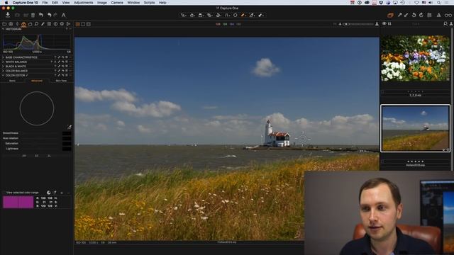Open the brush Local Adjustments tool tab
This screenshot has width=454, height=255.
43,24
